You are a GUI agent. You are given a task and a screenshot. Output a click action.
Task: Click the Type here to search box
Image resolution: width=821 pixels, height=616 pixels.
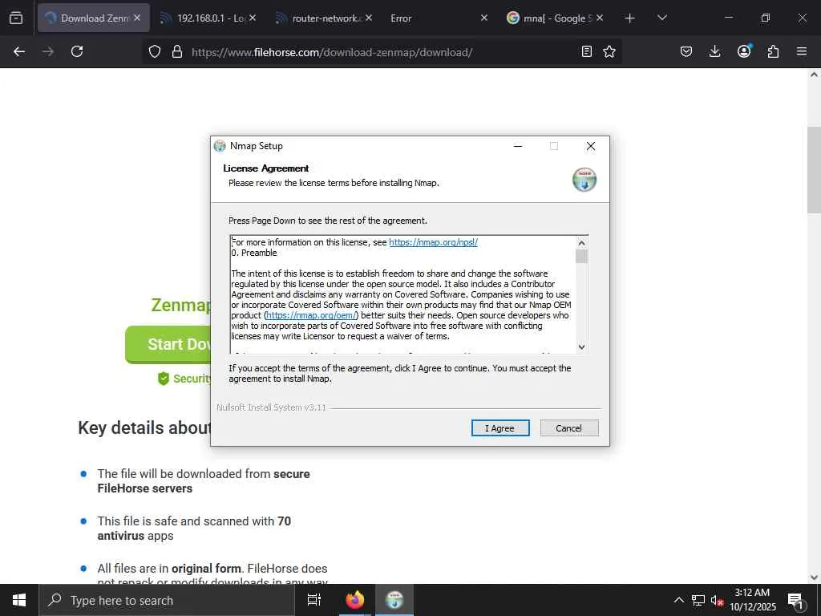167,600
